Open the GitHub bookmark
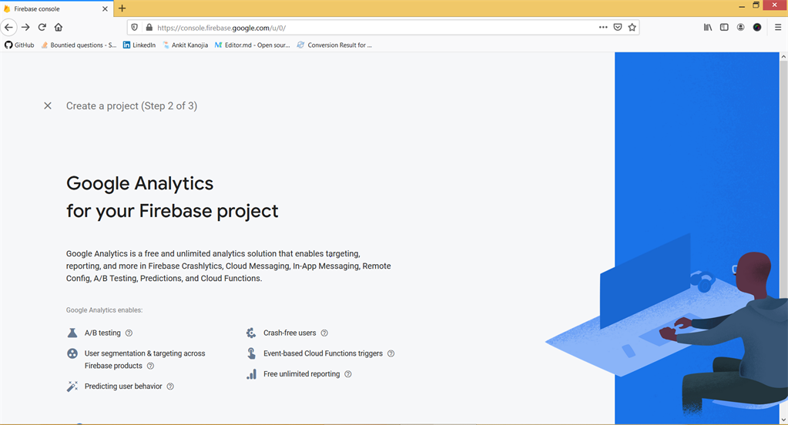 tap(19, 45)
